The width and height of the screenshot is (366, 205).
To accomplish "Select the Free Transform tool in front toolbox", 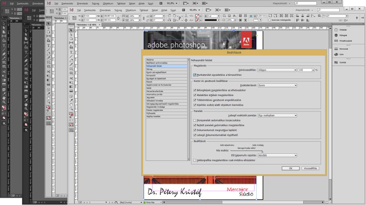I will point(71,83).
